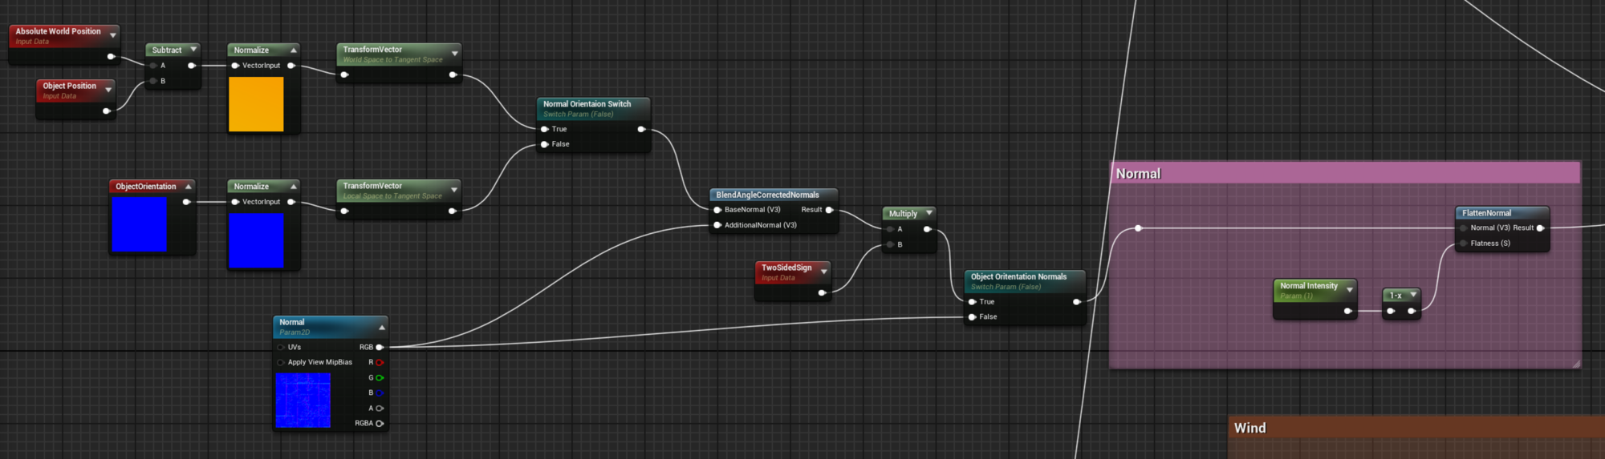Image resolution: width=1605 pixels, height=459 pixels.
Task: Select the Normal comment box title
Action: (x=1138, y=174)
